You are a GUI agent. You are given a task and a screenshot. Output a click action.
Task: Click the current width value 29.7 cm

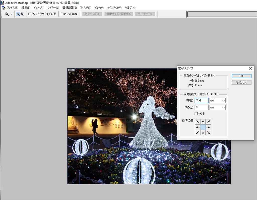[x=199, y=81]
